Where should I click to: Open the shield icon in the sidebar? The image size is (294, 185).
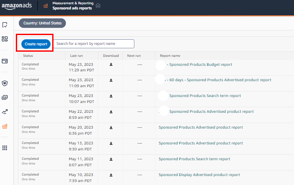(x=5, y=83)
